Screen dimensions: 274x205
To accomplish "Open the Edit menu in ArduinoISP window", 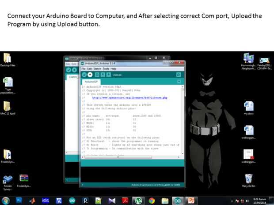I will 89,69.
